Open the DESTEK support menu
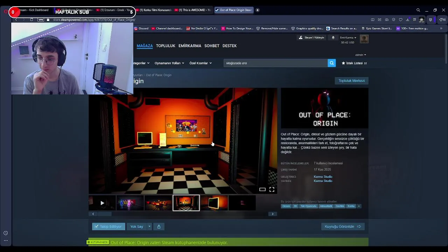448x252 pixels. 230,46
